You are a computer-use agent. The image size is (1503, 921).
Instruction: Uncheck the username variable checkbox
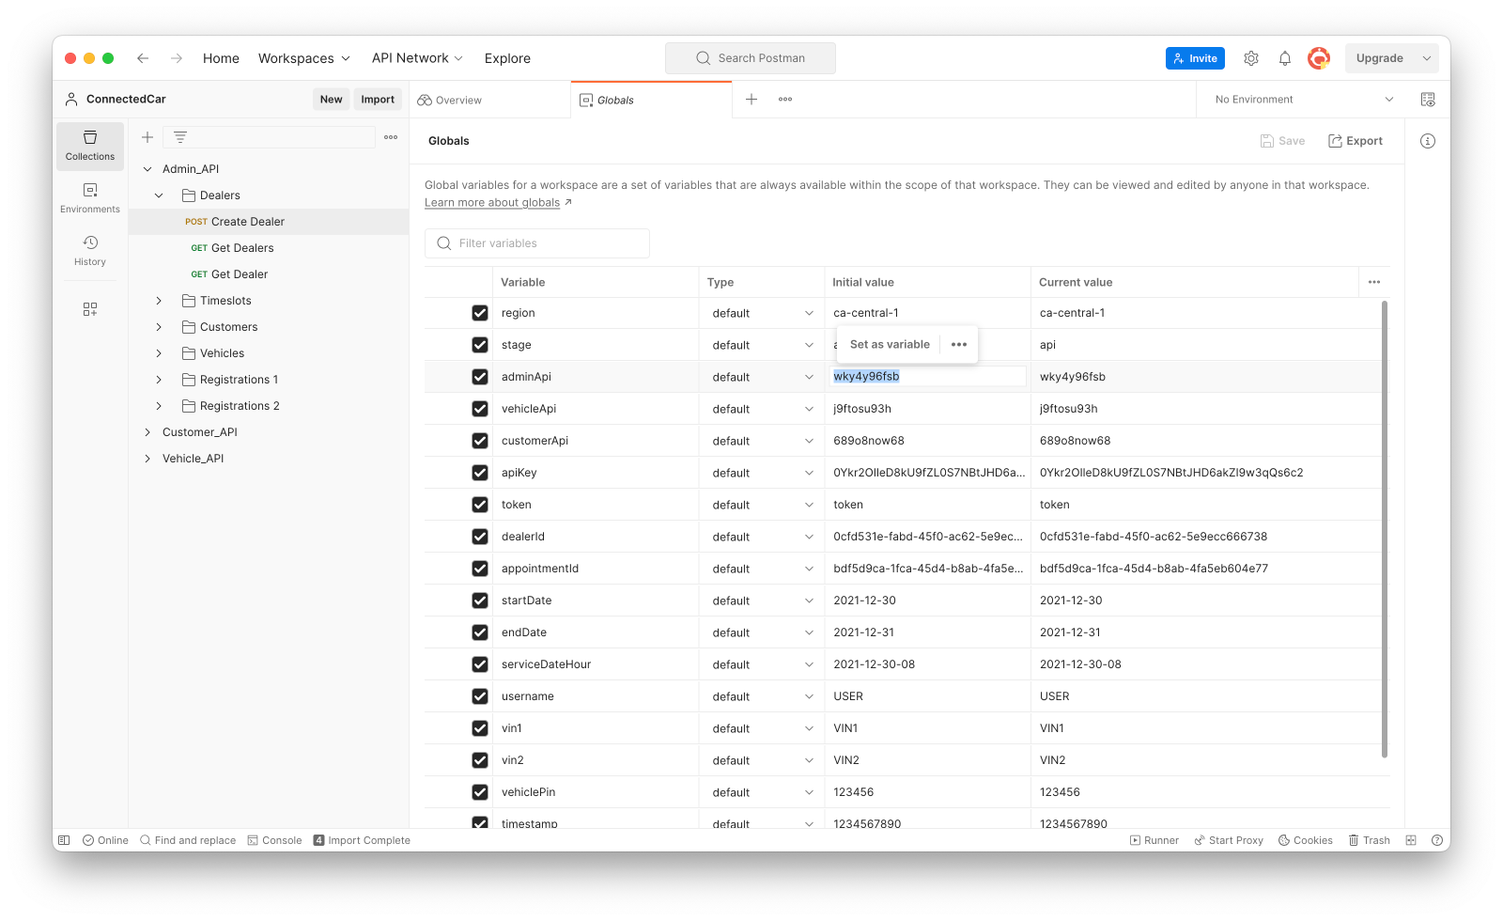[480, 696]
